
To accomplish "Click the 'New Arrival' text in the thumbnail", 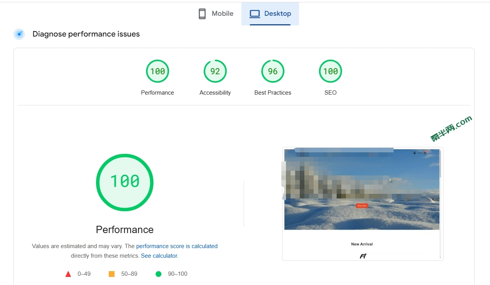I will click(x=362, y=244).
